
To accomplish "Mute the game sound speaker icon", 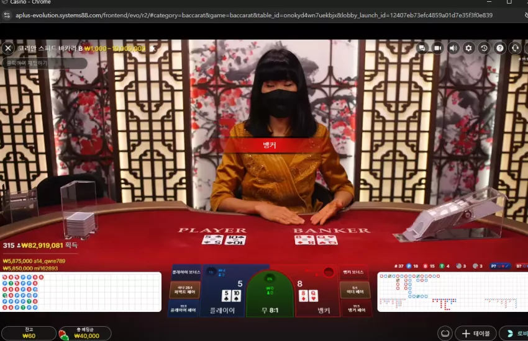I will [453, 48].
